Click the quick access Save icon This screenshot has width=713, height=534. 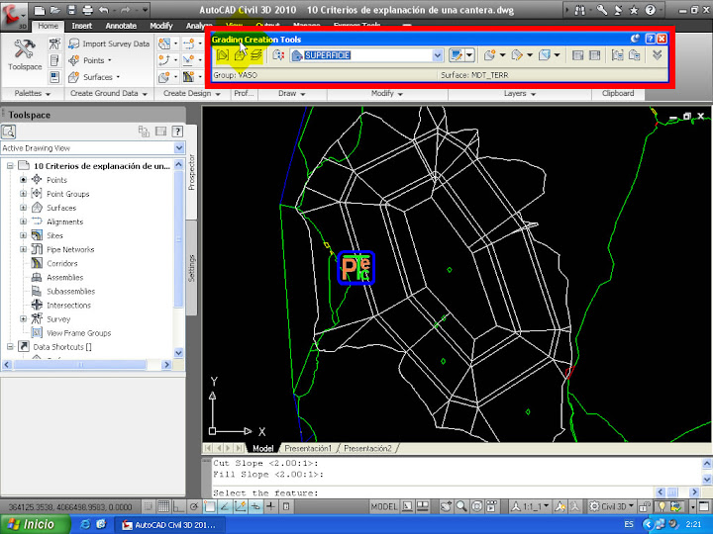[71, 10]
